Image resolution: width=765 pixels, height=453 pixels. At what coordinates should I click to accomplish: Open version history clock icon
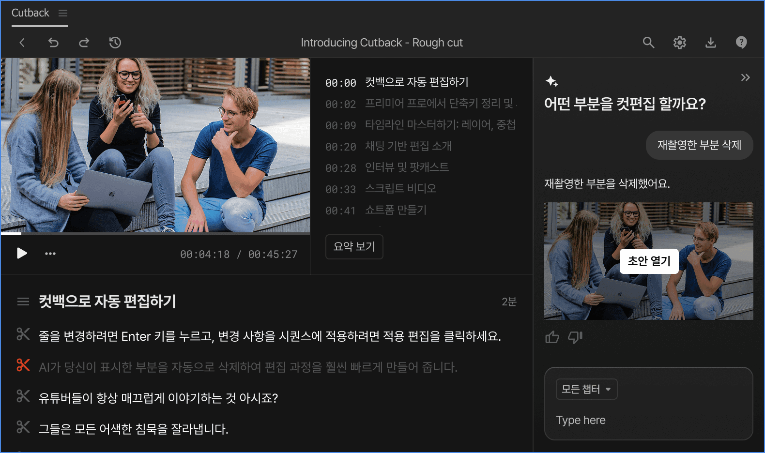pyautogui.click(x=115, y=43)
